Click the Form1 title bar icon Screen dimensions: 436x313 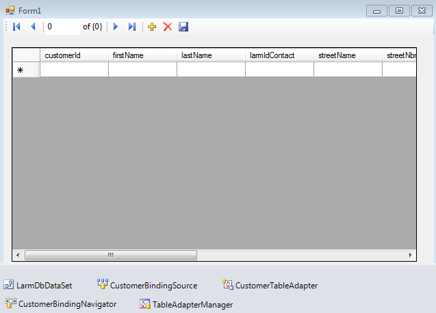[10, 10]
